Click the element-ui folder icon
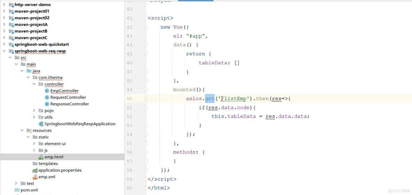Image resolution: width=412 pixels, height=195 pixels. [41, 144]
